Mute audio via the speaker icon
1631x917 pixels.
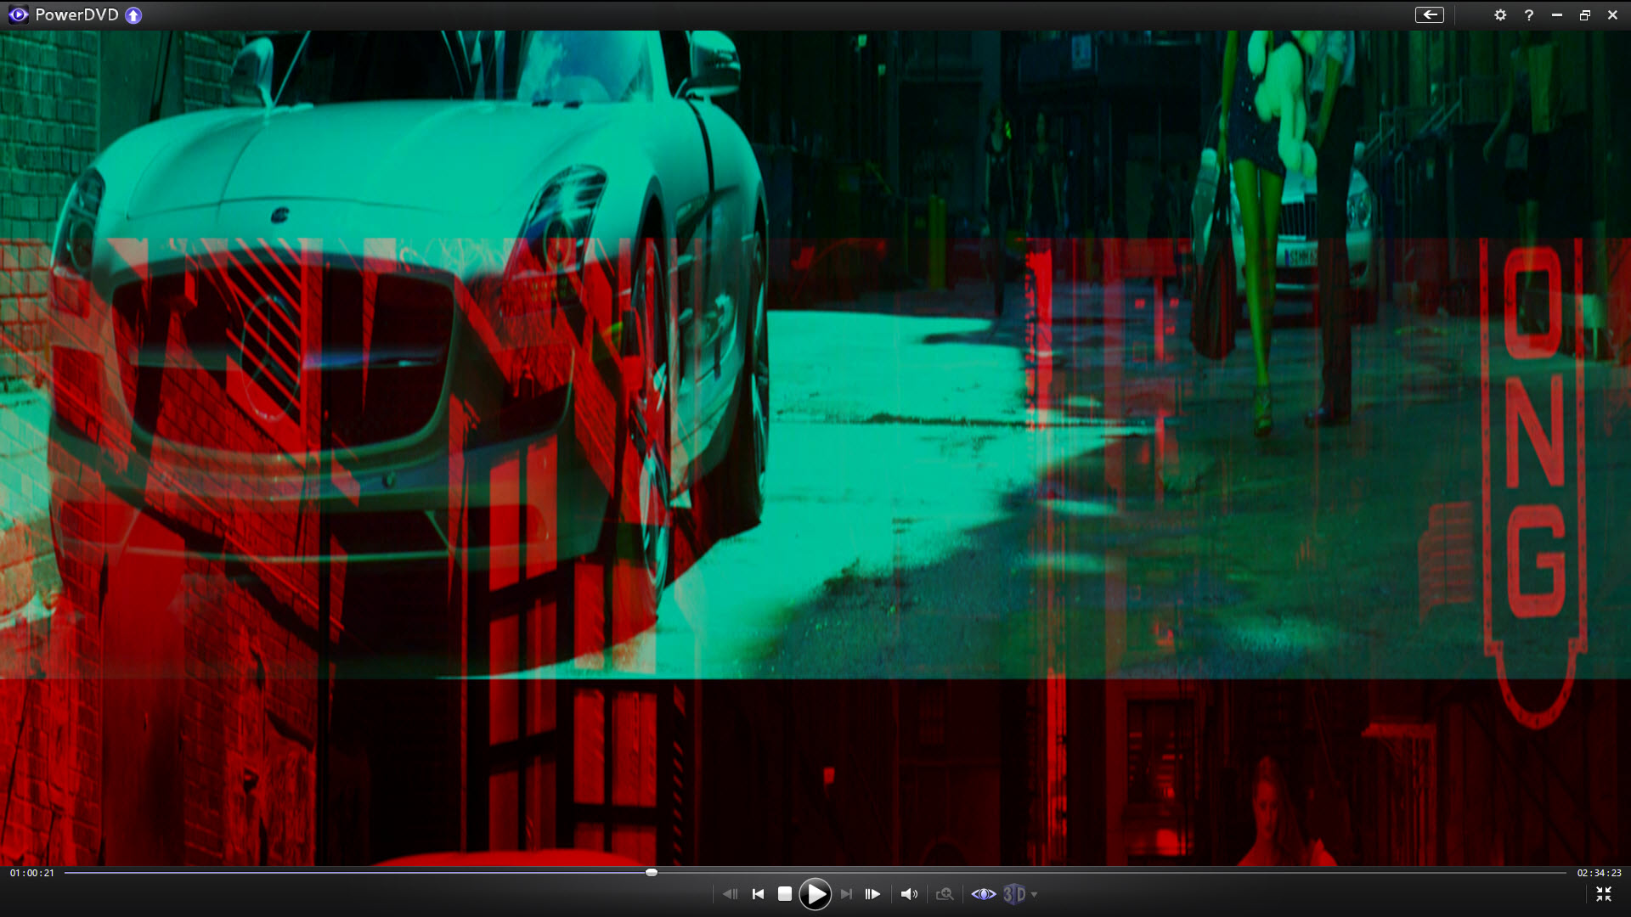pos(909,894)
